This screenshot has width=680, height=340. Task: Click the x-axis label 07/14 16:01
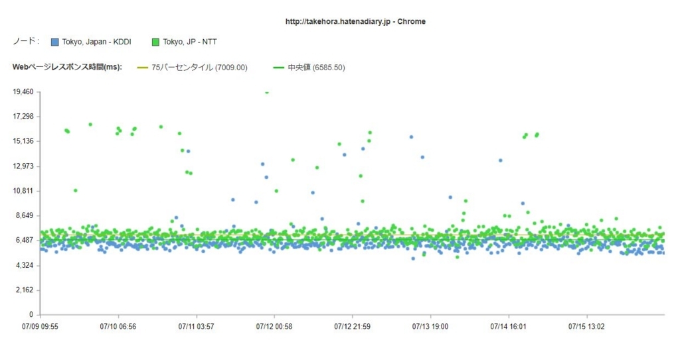(508, 327)
